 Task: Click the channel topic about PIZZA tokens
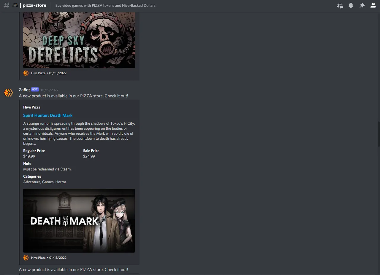[106, 5]
